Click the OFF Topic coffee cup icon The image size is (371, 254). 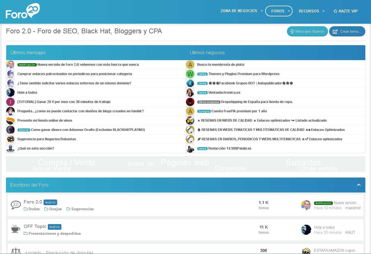pyautogui.click(x=16, y=229)
